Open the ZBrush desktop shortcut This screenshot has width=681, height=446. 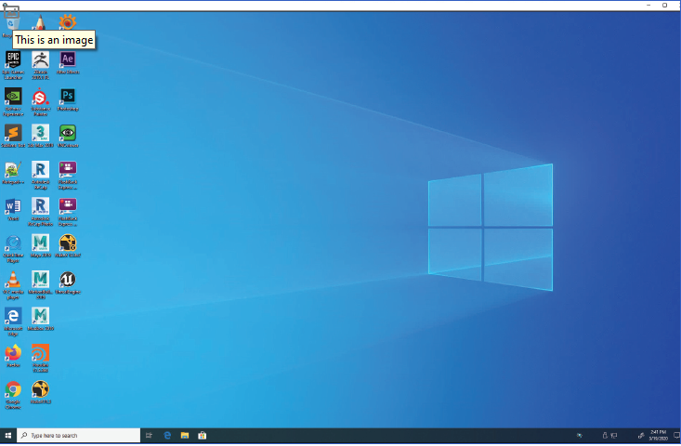[40, 65]
